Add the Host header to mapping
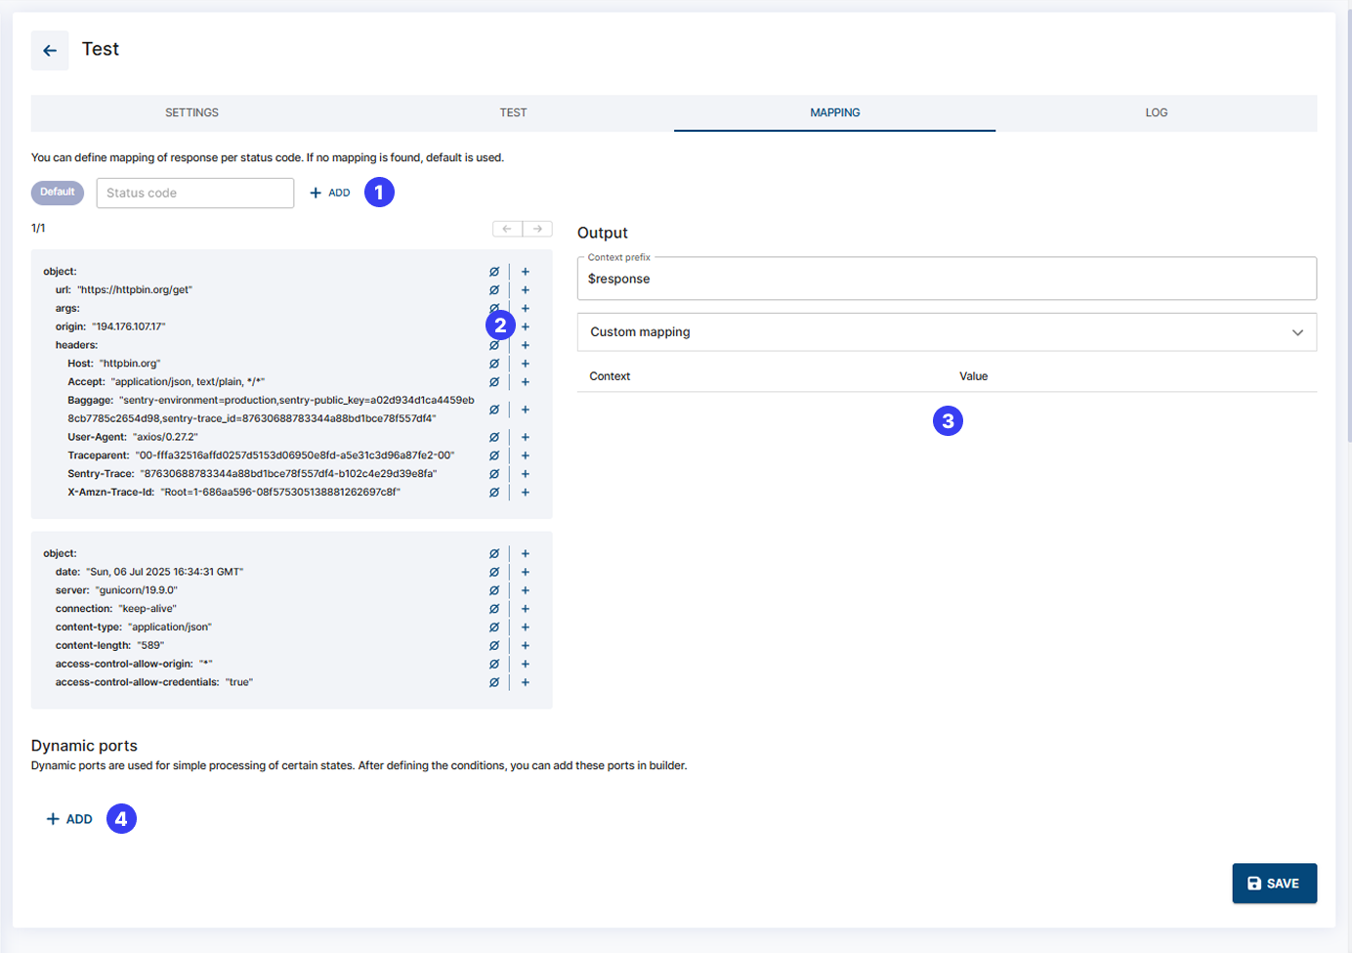Screen dimensions: 1352x953 [x=525, y=363]
